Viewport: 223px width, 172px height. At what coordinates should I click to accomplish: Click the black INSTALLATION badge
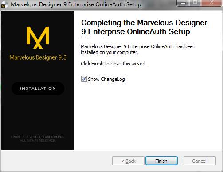pos(38,88)
